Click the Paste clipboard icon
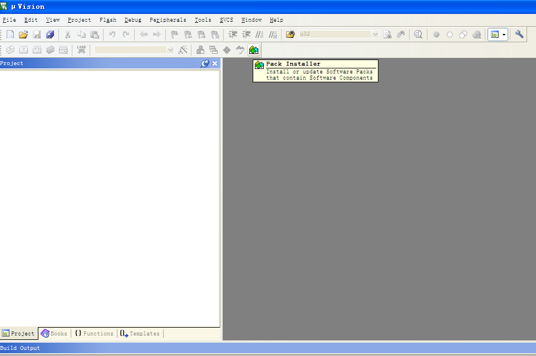This screenshot has width=536, height=356. click(95, 34)
